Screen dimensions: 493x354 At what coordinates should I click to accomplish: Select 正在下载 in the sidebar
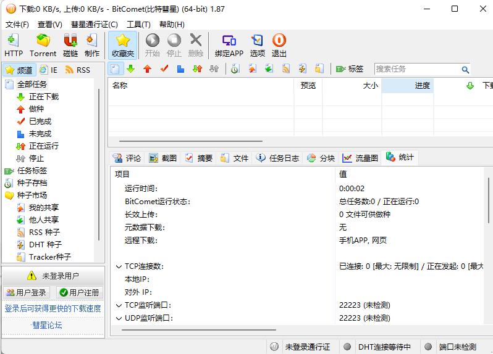pyautogui.click(x=44, y=97)
